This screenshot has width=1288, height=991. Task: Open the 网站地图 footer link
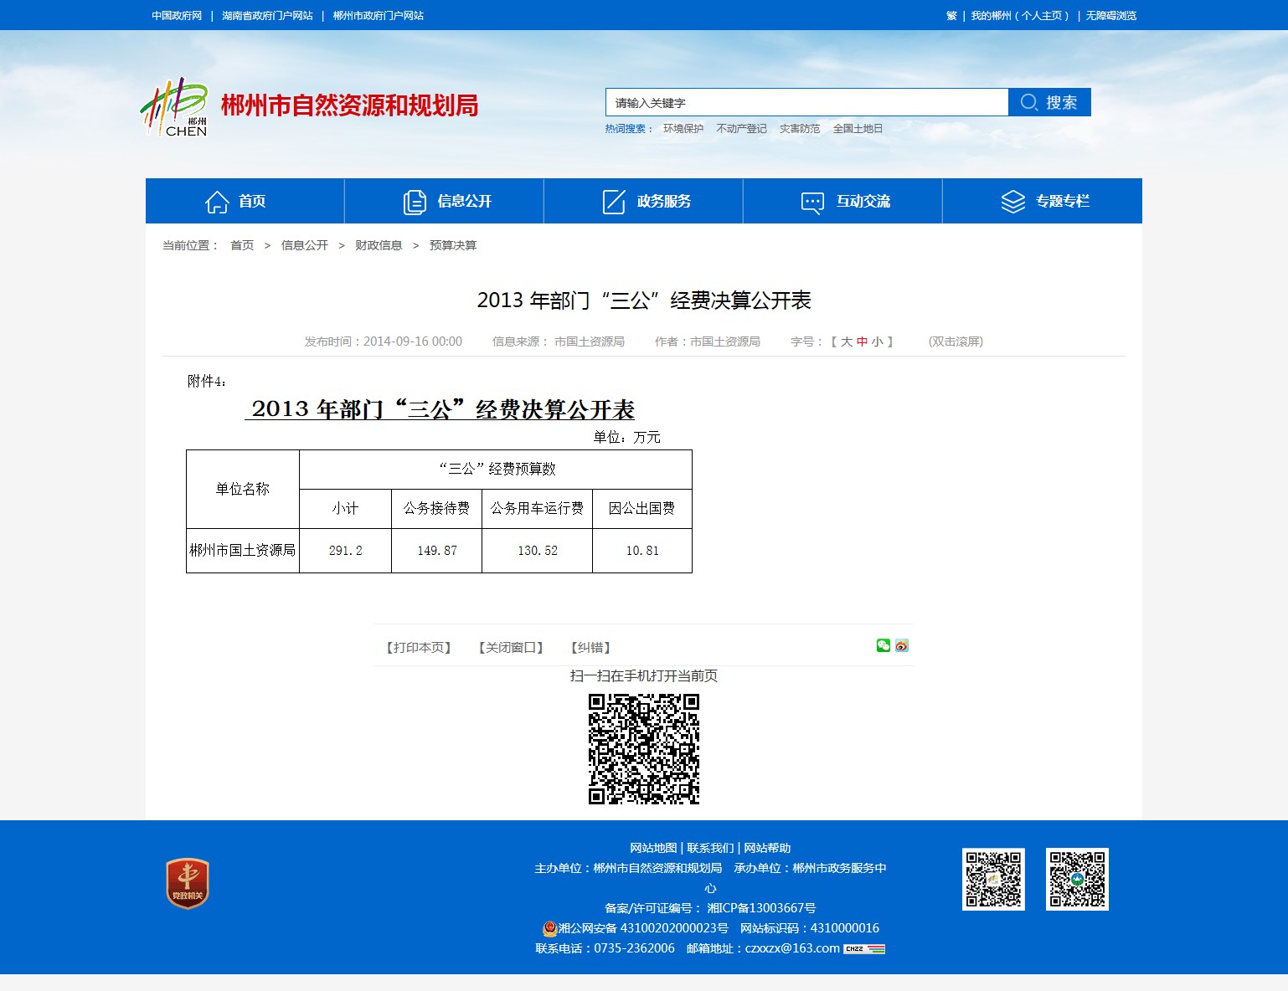(653, 848)
